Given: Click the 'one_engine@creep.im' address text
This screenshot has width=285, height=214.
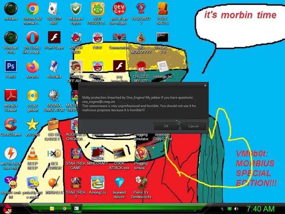Looking at the screenshot, I should point(99,102).
